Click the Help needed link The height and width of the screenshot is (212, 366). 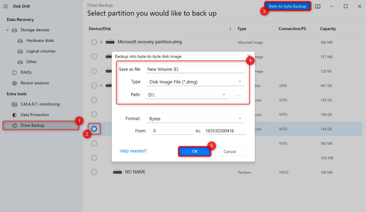point(133,151)
